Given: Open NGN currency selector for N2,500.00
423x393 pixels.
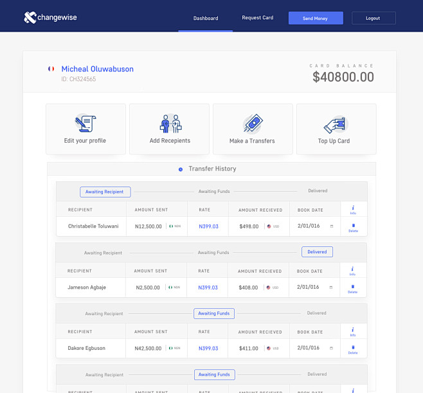Looking at the screenshot, I should coord(174,287).
